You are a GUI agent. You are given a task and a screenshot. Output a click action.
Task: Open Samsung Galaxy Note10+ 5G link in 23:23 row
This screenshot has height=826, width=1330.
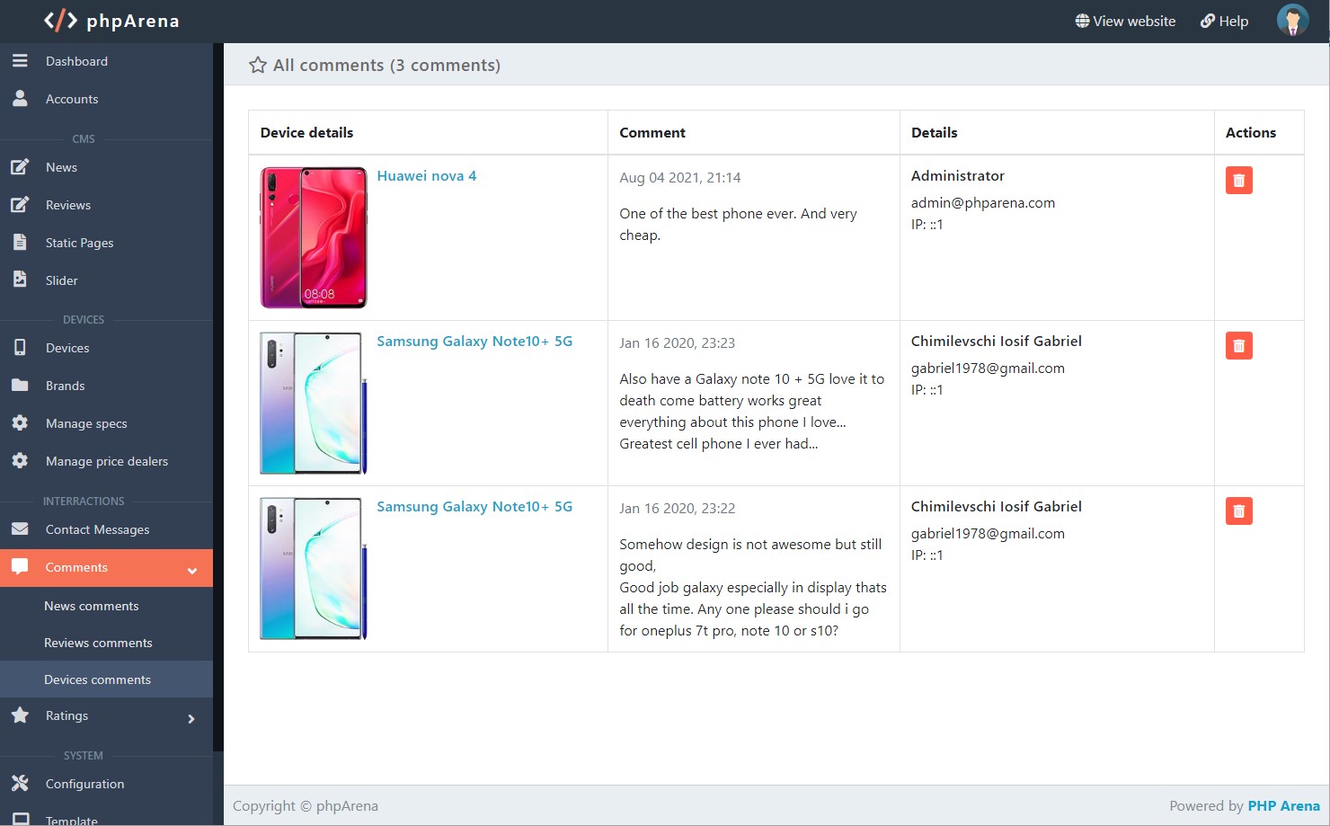474,342
